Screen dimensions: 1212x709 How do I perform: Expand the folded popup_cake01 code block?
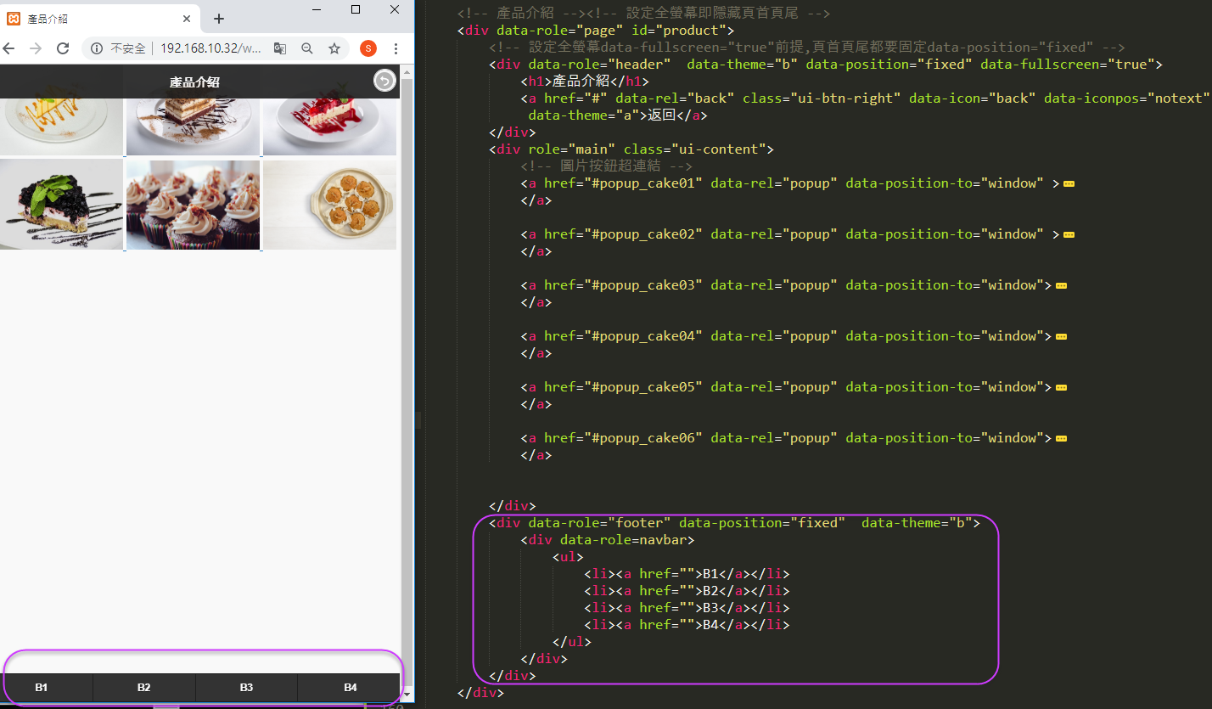pyautogui.click(x=1069, y=183)
